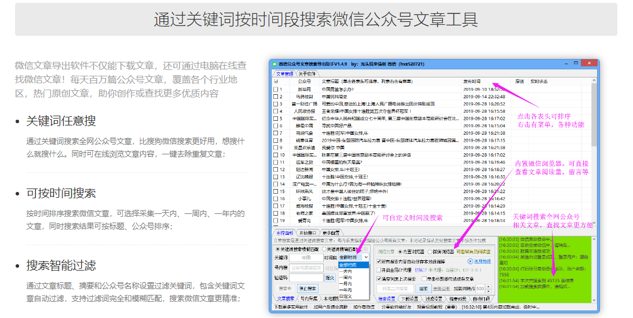Open the 时间段 dropdown arrow
Viewport: 633px width, 318px height.
pyautogui.click(x=366, y=257)
